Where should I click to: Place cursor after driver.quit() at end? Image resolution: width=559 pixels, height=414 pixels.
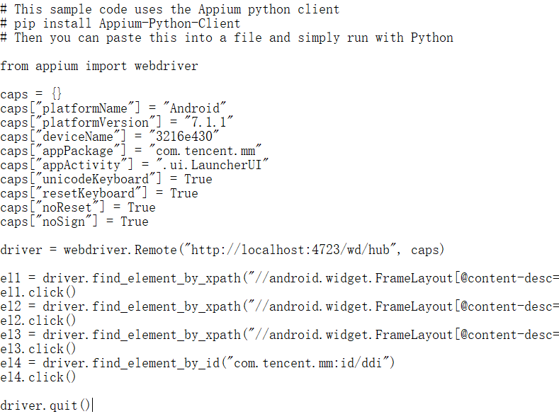tap(92, 406)
